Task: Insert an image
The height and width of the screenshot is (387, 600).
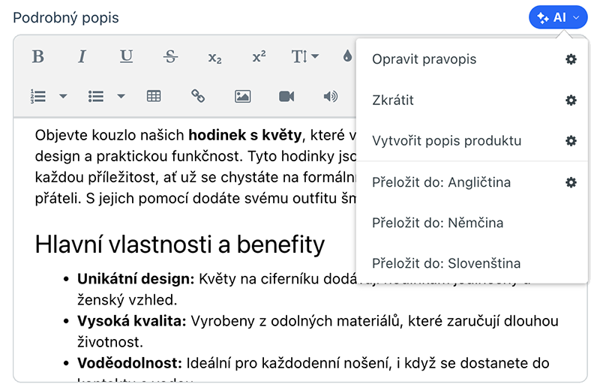Action: click(242, 96)
